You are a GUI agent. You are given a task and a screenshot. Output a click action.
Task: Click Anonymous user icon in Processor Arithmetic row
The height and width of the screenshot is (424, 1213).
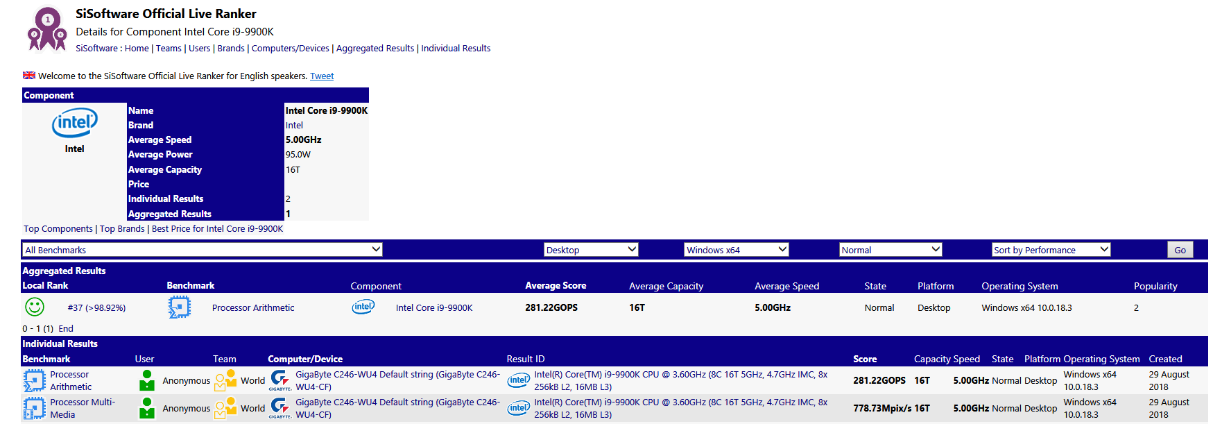[147, 380]
